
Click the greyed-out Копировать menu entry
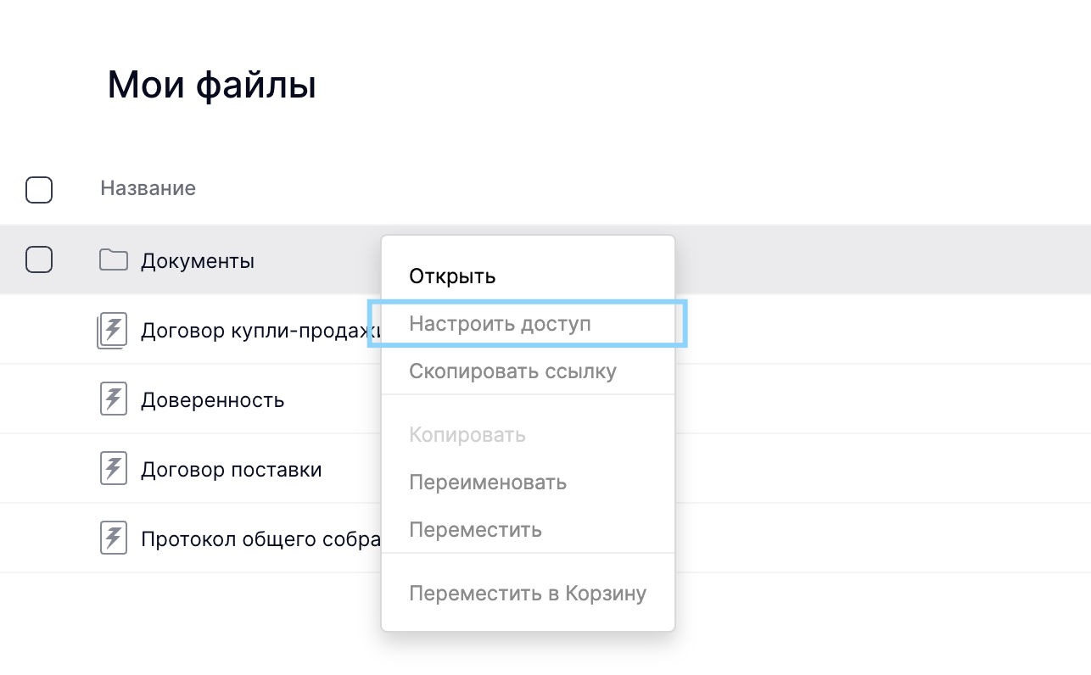click(467, 435)
